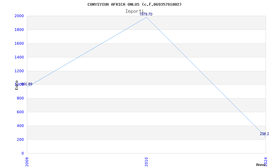Screen dimensions: 269x168
Task: Click the 200 y-axis tick value
Action: pos(20,139)
